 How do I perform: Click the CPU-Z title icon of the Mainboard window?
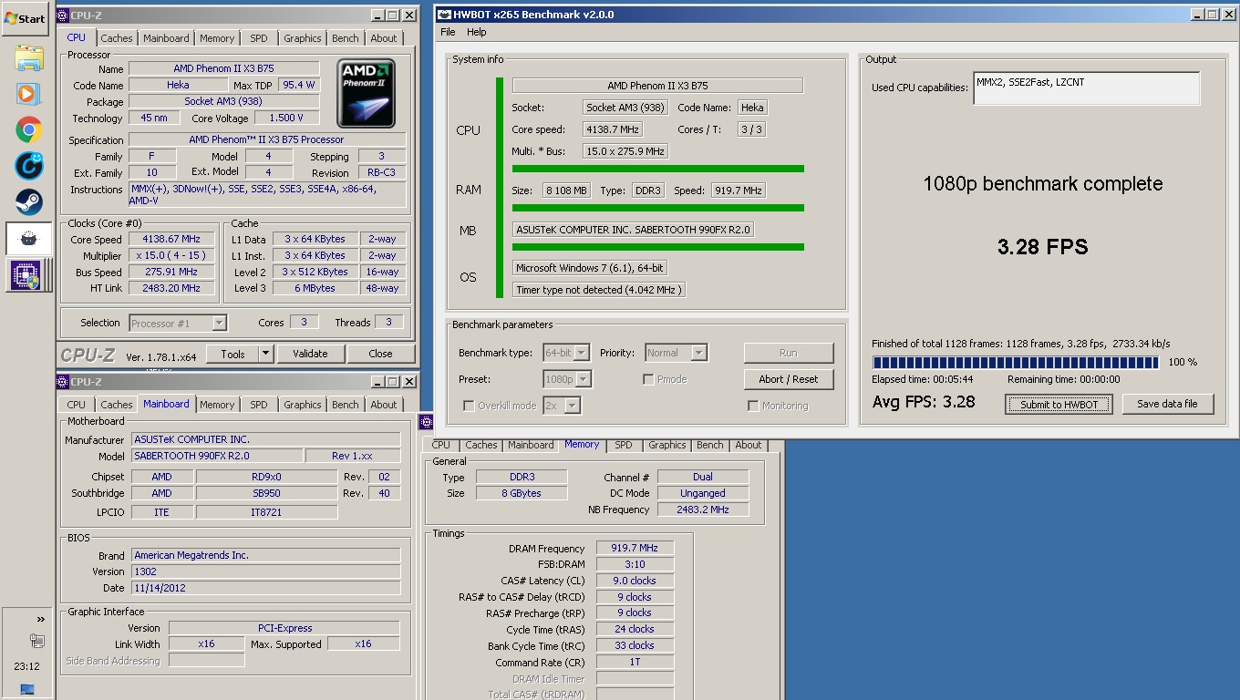tap(63, 382)
